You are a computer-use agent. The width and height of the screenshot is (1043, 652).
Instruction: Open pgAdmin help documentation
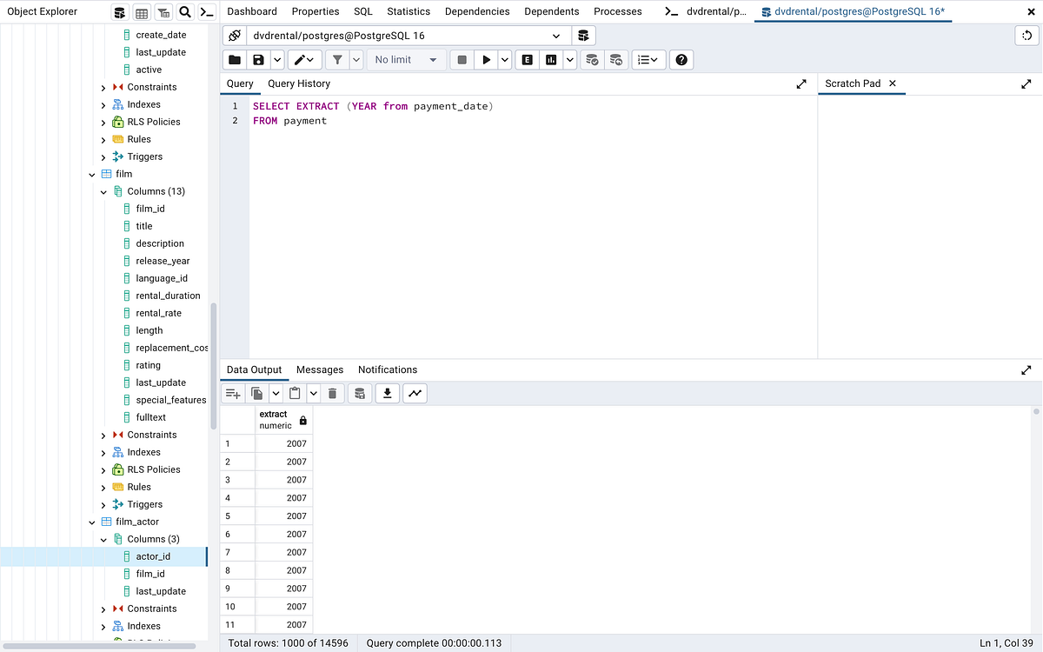681,59
